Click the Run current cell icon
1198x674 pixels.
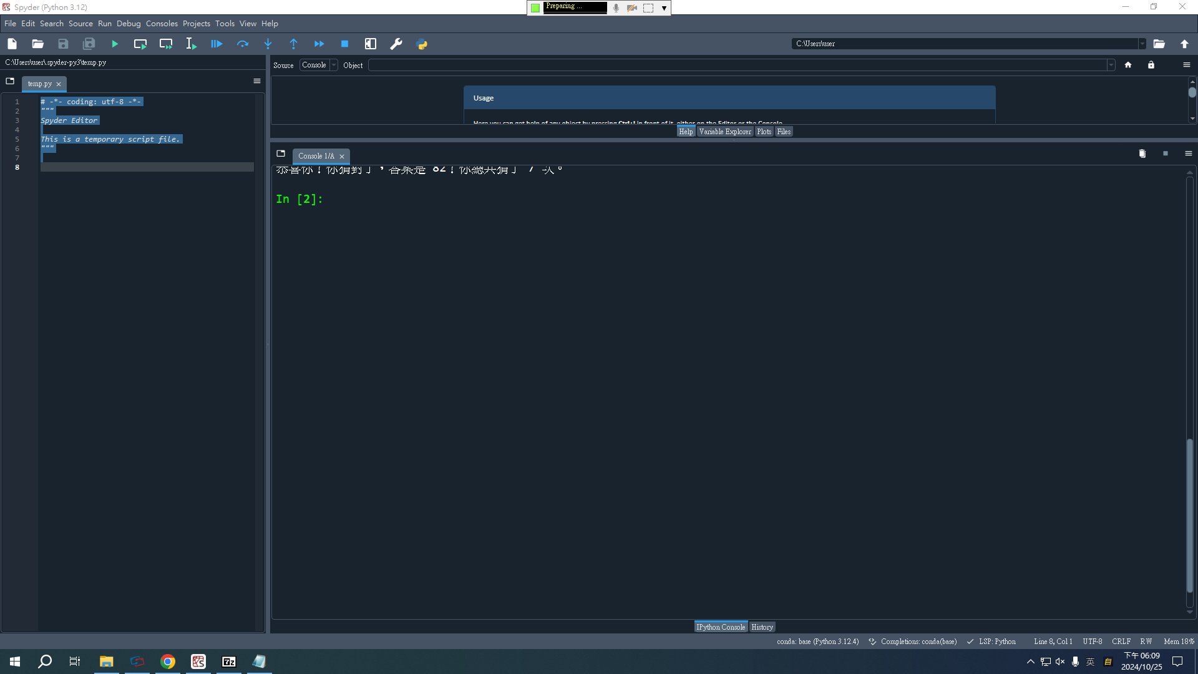pyautogui.click(x=140, y=44)
